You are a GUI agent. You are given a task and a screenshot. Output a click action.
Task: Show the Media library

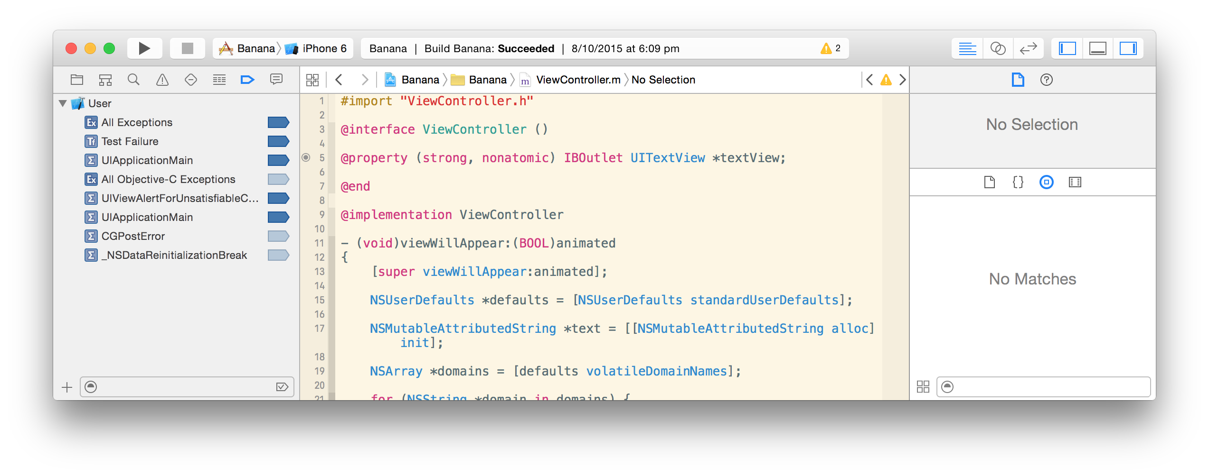[1075, 182]
